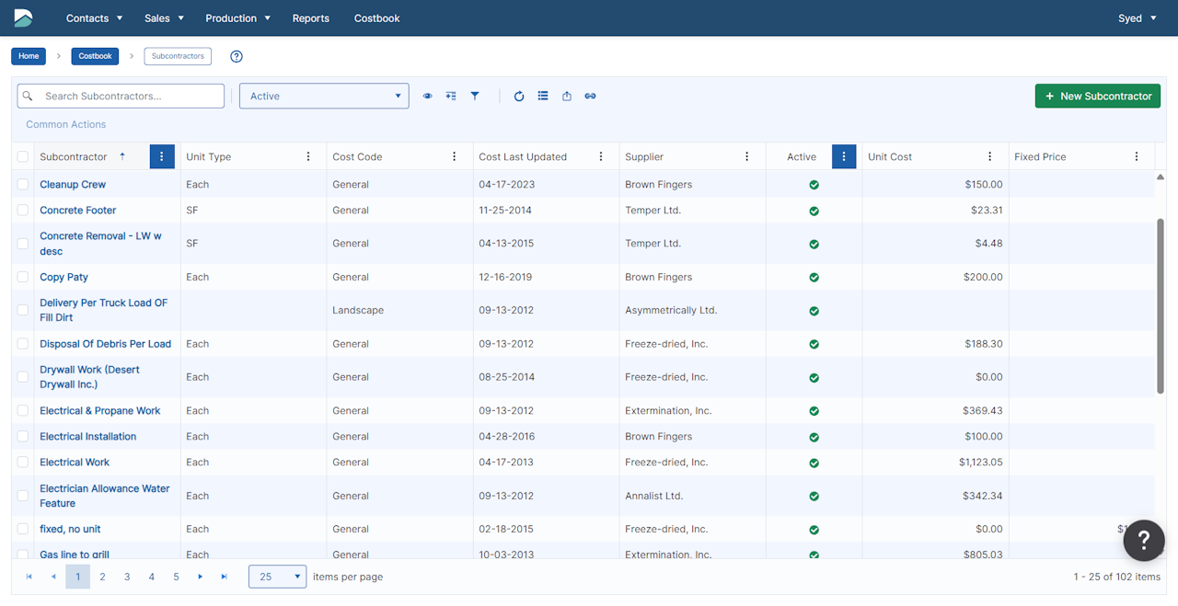1178x606 pixels.
Task: Open Unit Cost column options menu
Action: pyautogui.click(x=989, y=156)
